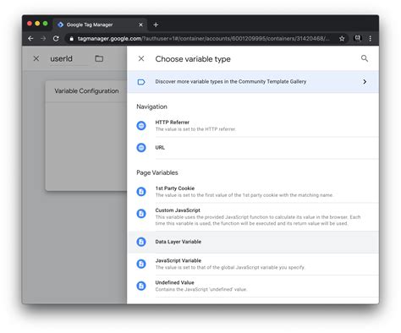Bookmark this page with the star icon

tap(342, 38)
